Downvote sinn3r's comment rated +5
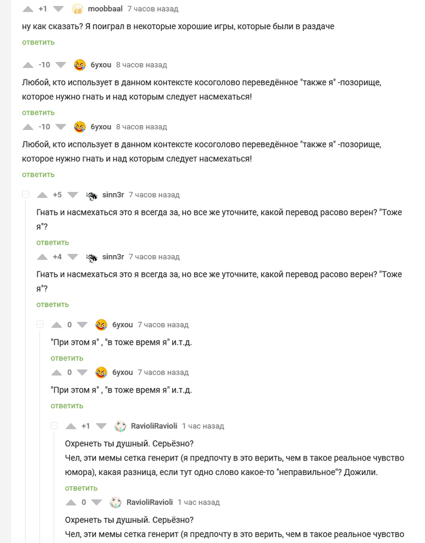 [72, 195]
